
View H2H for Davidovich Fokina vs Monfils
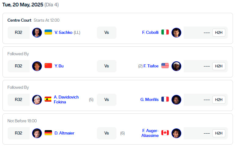pos(219,100)
